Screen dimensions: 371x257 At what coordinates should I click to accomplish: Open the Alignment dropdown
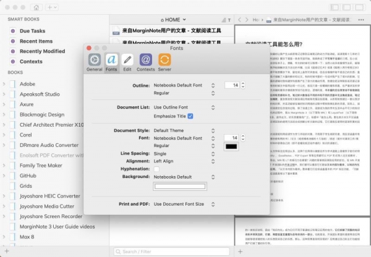tap(184, 161)
